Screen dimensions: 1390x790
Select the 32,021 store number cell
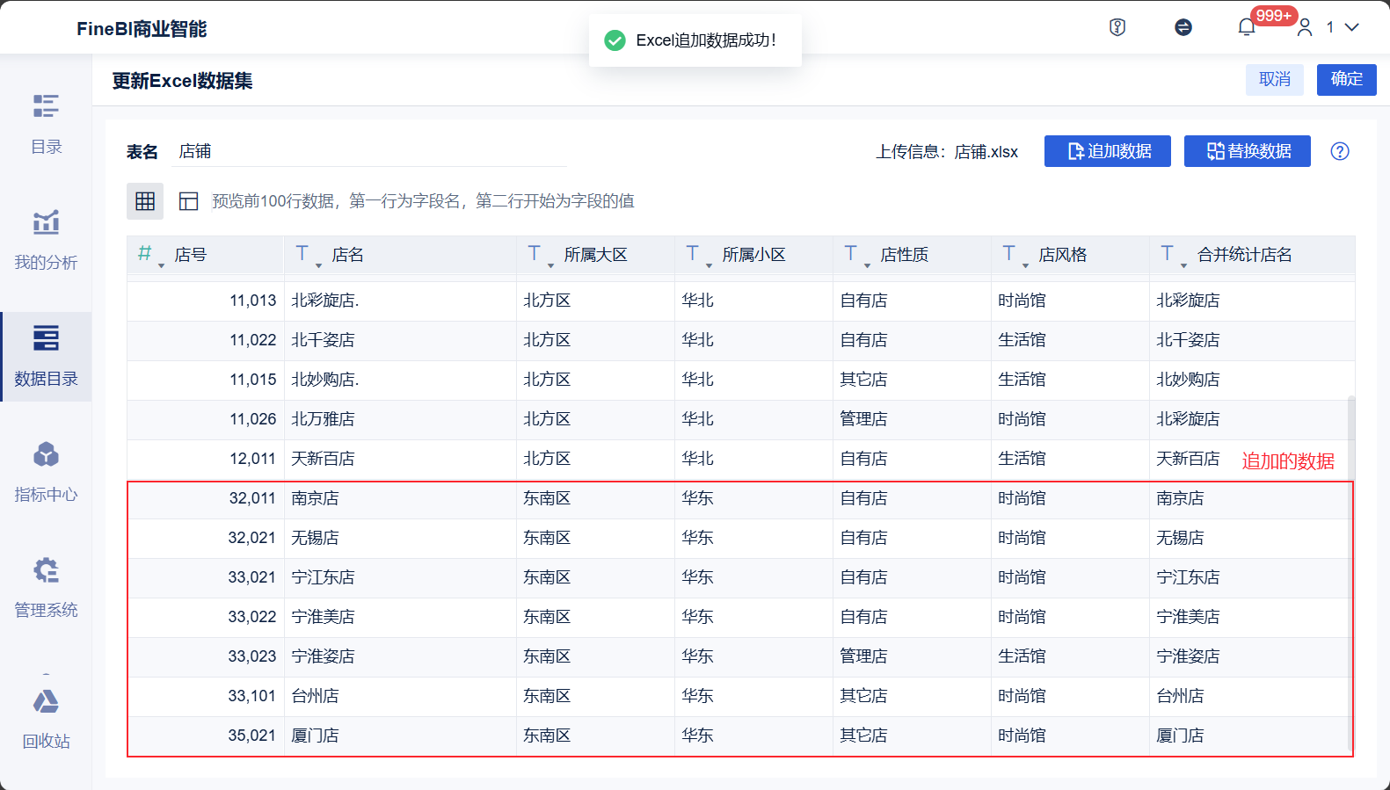206,538
